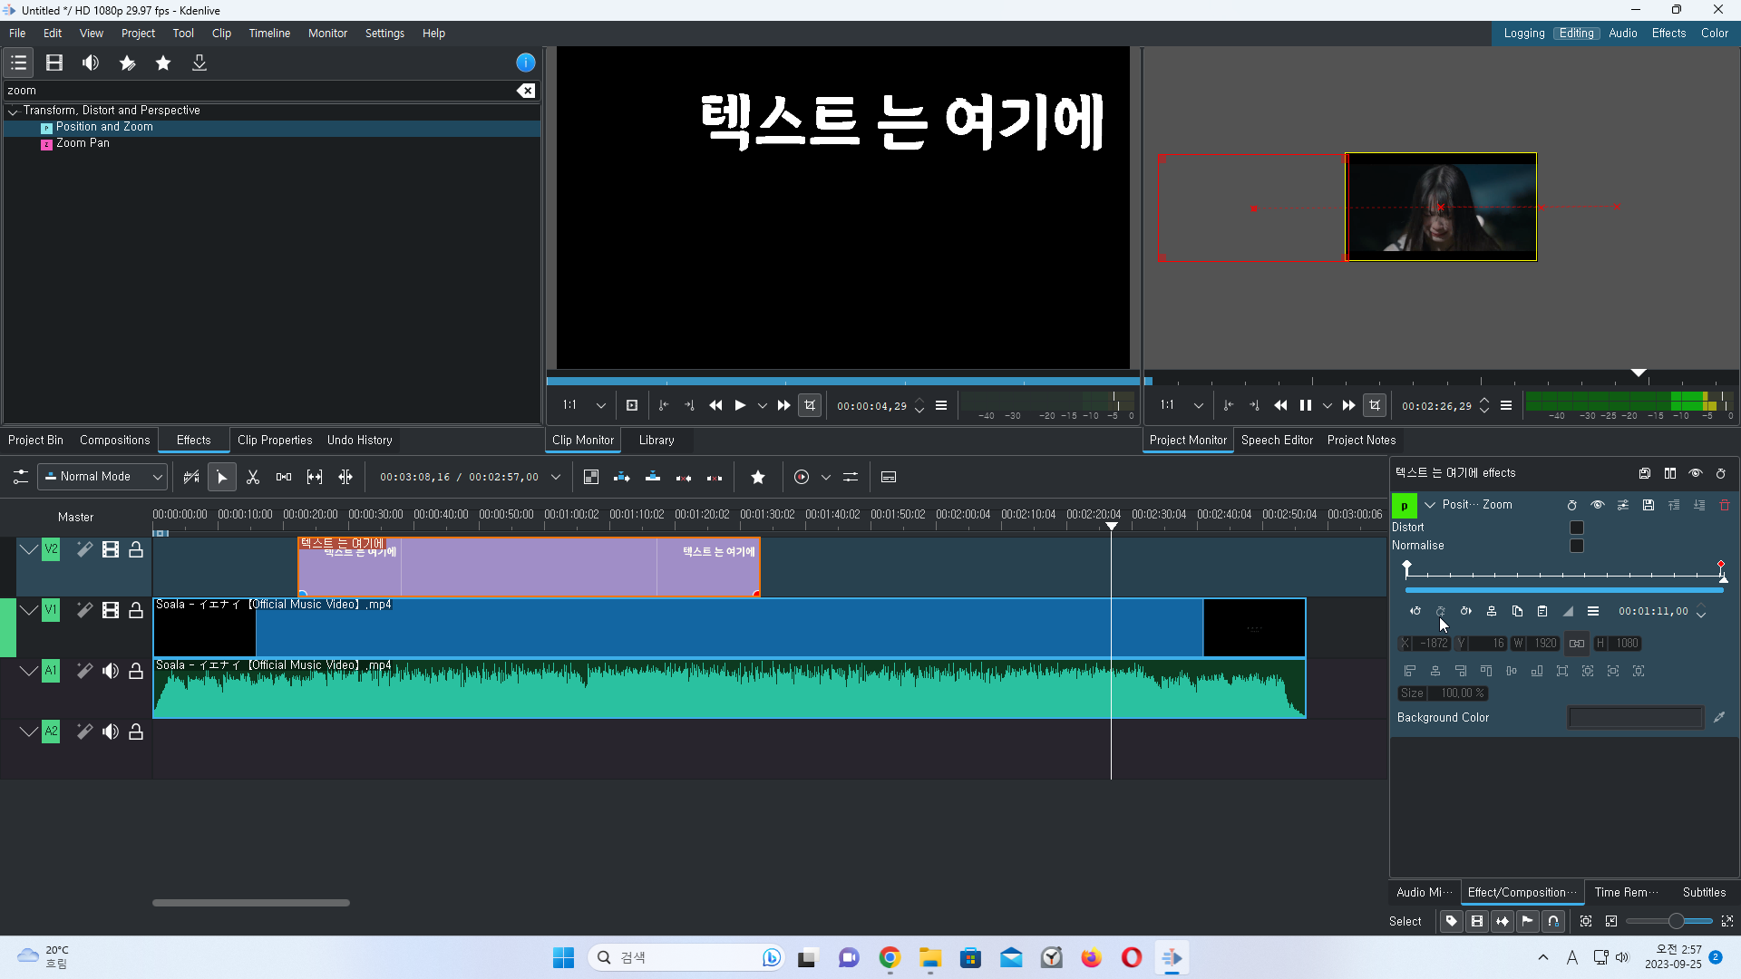Switch to Audio workspace layout

1623,33
